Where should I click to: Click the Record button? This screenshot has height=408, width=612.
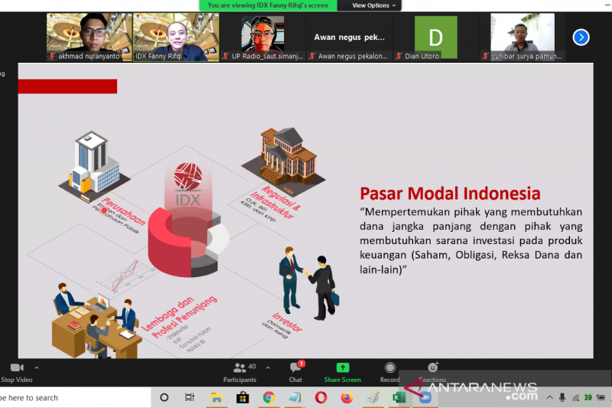coord(389,373)
